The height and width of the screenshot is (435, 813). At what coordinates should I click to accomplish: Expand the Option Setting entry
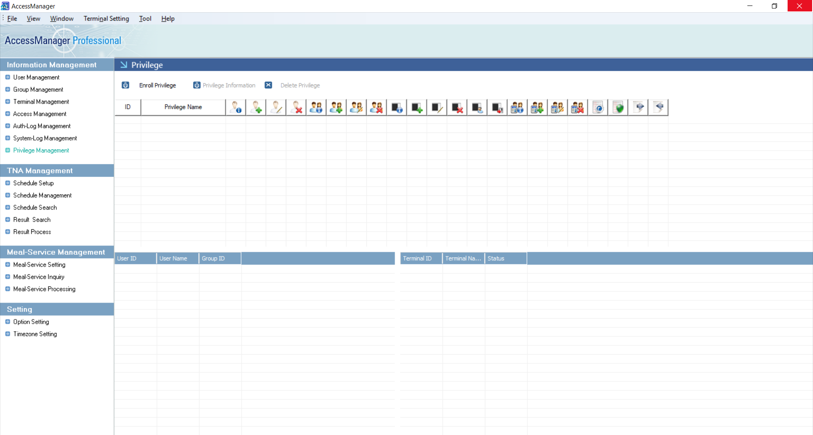(x=31, y=322)
